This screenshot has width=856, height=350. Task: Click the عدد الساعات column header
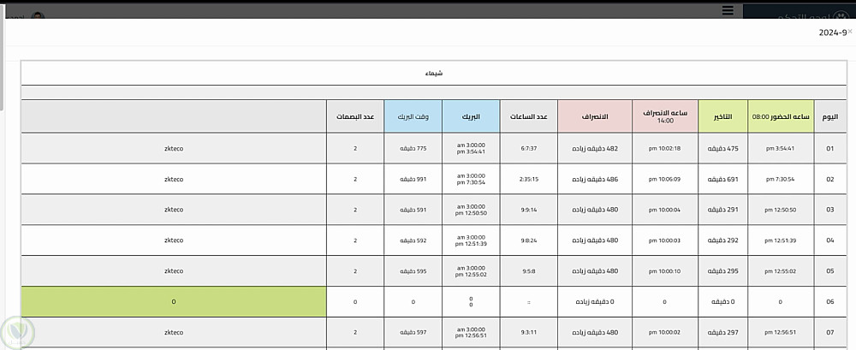[528, 116]
